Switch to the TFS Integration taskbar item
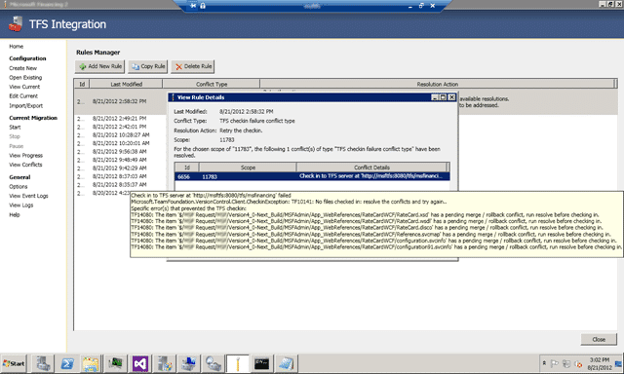624x374 pixels. point(238,363)
